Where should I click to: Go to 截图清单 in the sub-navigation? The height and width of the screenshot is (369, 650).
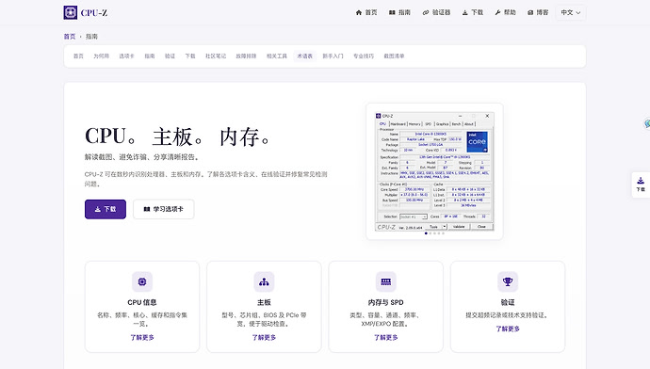coord(394,56)
